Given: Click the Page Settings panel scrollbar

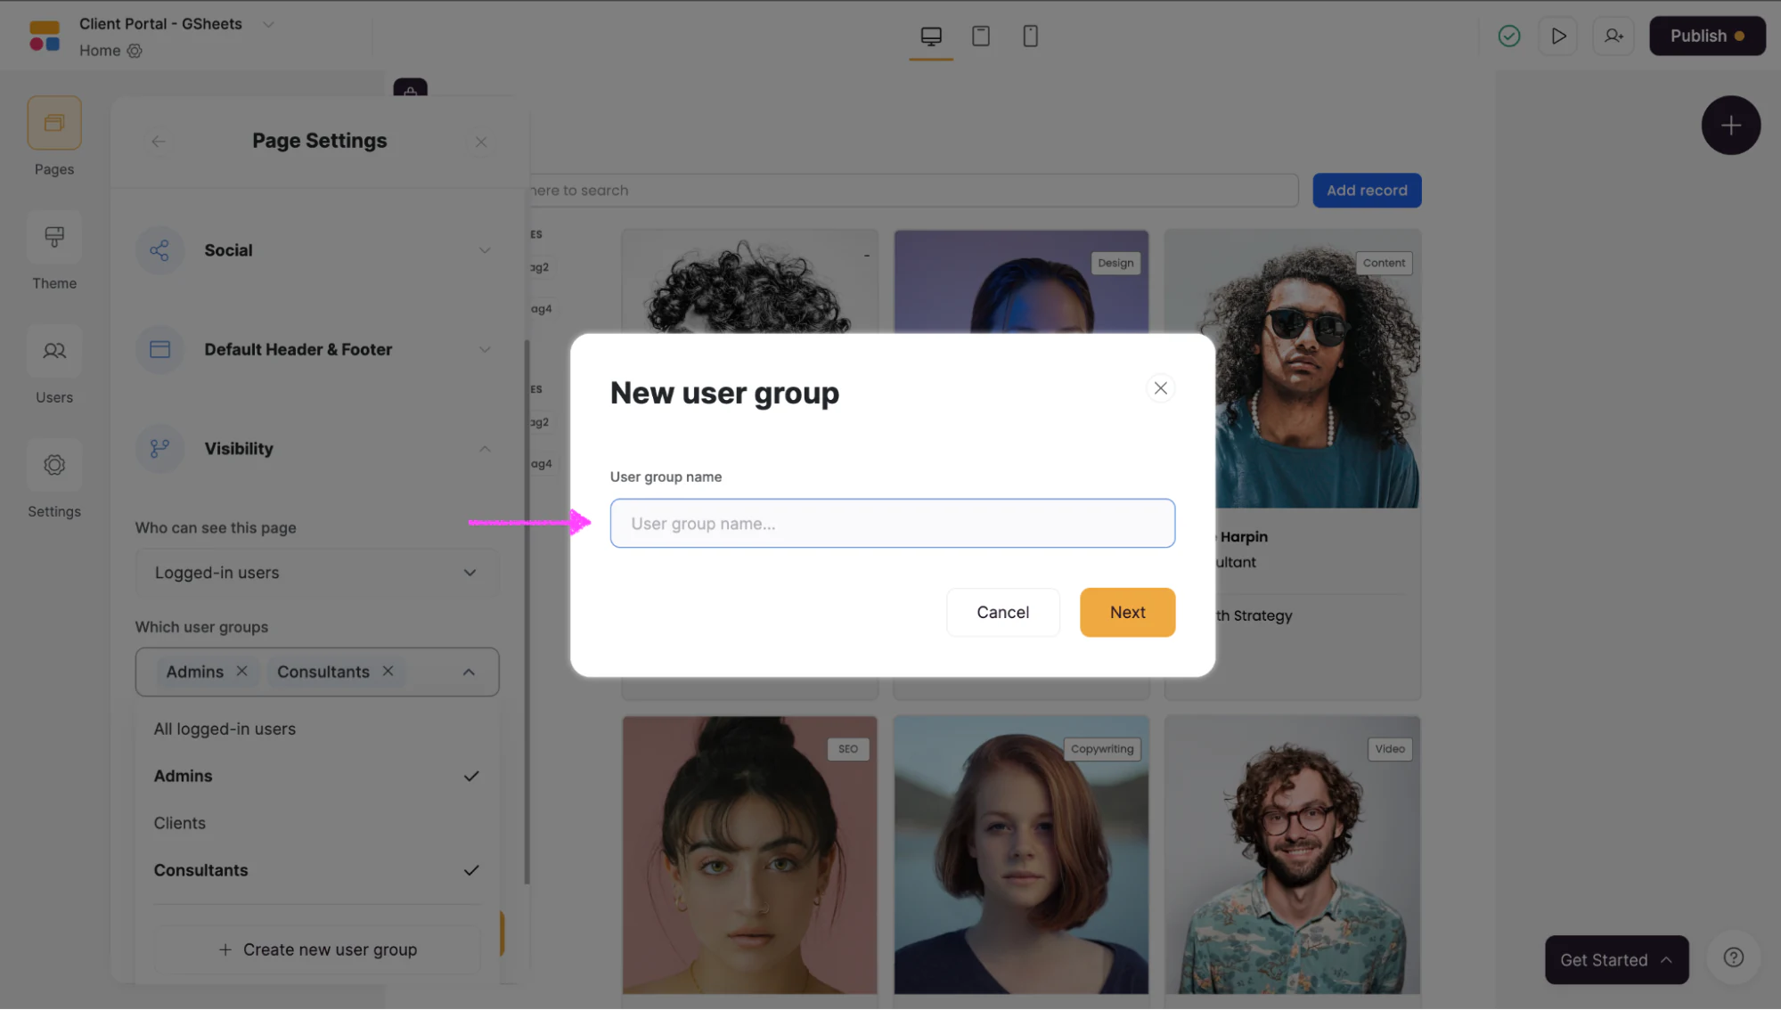Looking at the screenshot, I should point(527,612).
